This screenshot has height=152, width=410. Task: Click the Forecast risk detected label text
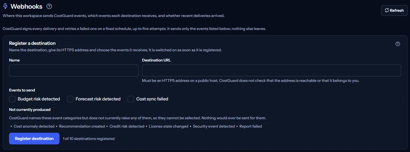coord(98,99)
